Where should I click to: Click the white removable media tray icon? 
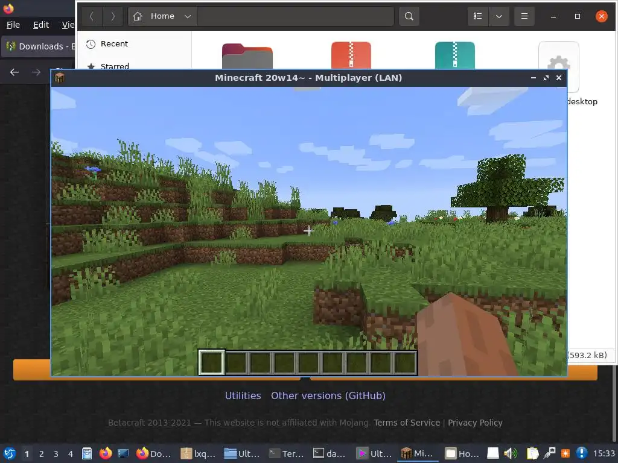click(x=492, y=453)
